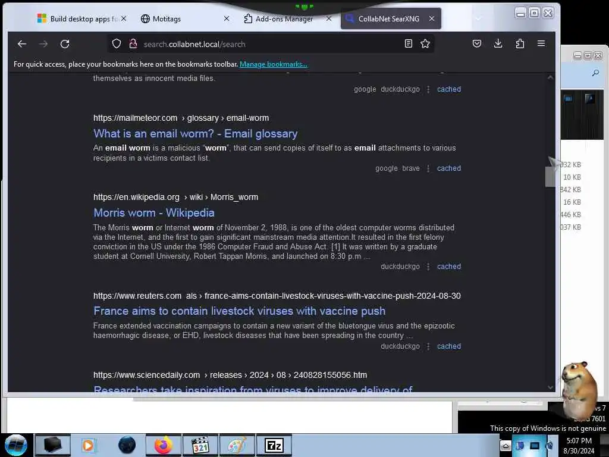Open cached link for email worm result
Image resolution: width=609 pixels, height=457 pixels.
449,168
